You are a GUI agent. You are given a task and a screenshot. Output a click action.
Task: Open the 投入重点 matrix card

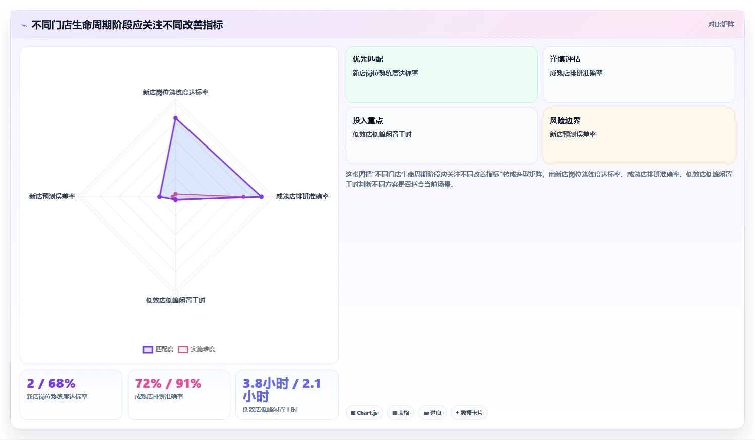click(x=442, y=136)
